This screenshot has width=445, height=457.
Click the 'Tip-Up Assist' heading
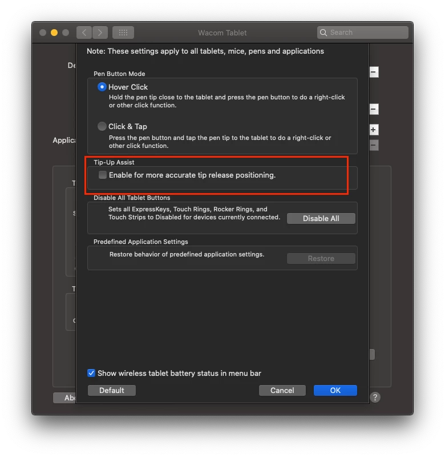(x=114, y=162)
